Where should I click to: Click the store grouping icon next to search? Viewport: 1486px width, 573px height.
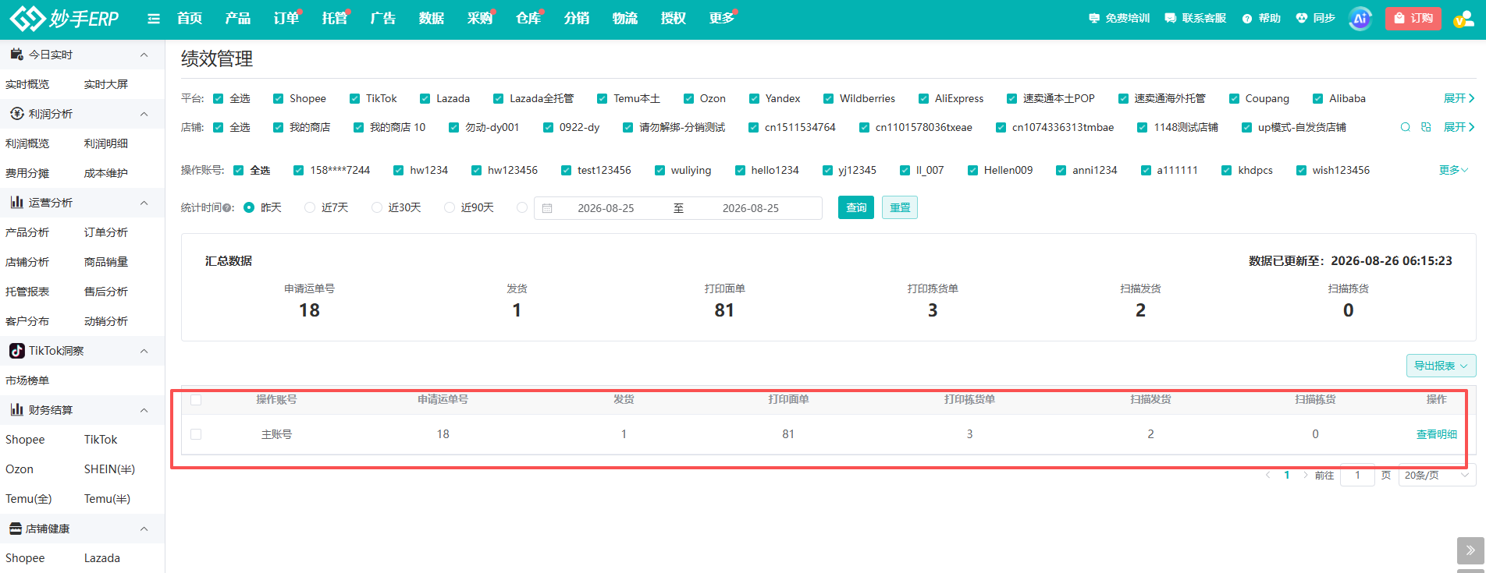1426,127
